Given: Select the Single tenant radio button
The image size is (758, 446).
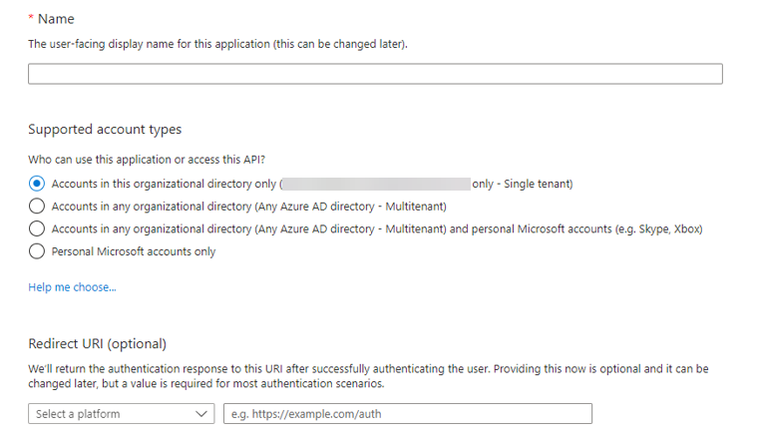Looking at the screenshot, I should pyautogui.click(x=37, y=184).
